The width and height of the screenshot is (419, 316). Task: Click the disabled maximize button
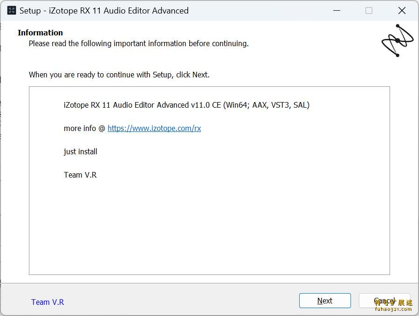pos(369,11)
